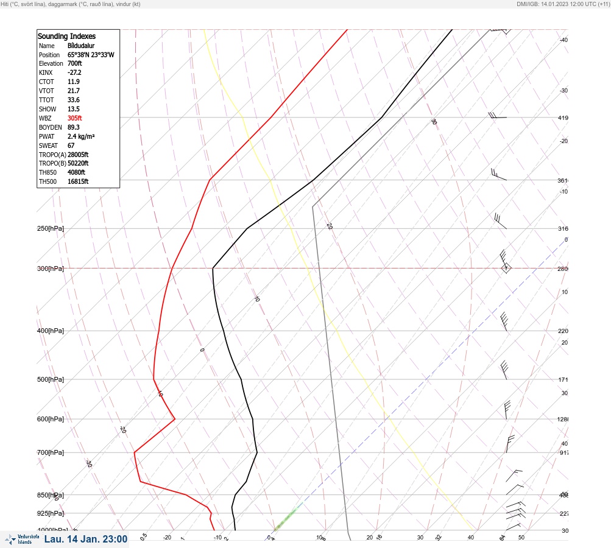The image size is (611, 548).
Task: Click the BOYDEN value 89.3
Action: [x=74, y=127]
